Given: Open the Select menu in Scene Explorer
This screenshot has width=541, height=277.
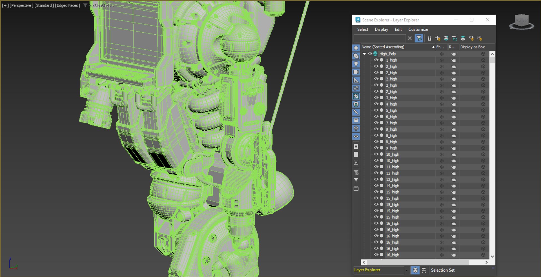Looking at the screenshot, I should 363,29.
